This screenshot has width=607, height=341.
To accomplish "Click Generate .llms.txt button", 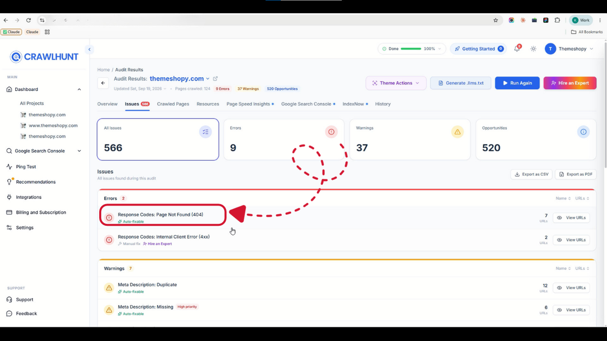I will tap(461, 83).
